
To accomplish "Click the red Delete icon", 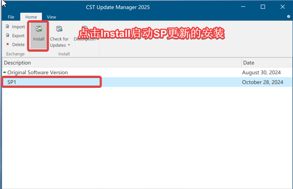I will coord(8,44).
